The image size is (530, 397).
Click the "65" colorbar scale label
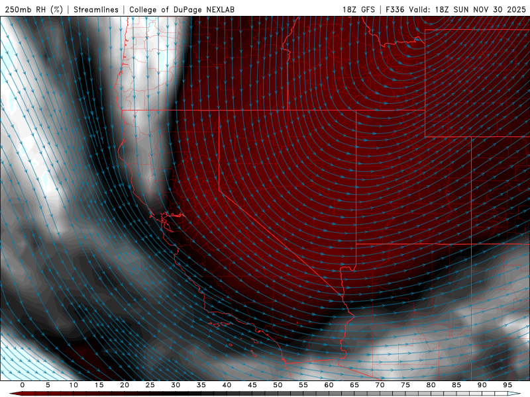click(x=354, y=385)
